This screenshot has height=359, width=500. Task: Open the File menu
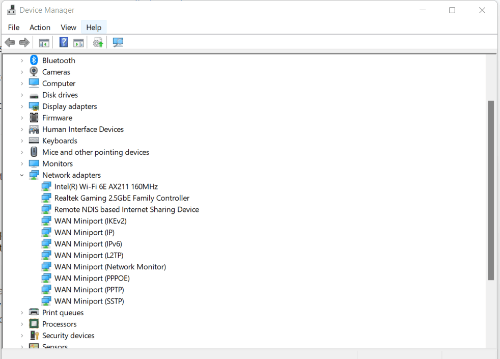pyautogui.click(x=14, y=27)
